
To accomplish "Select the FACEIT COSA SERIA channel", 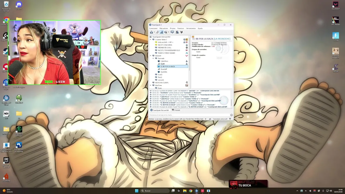I will point(165,45).
